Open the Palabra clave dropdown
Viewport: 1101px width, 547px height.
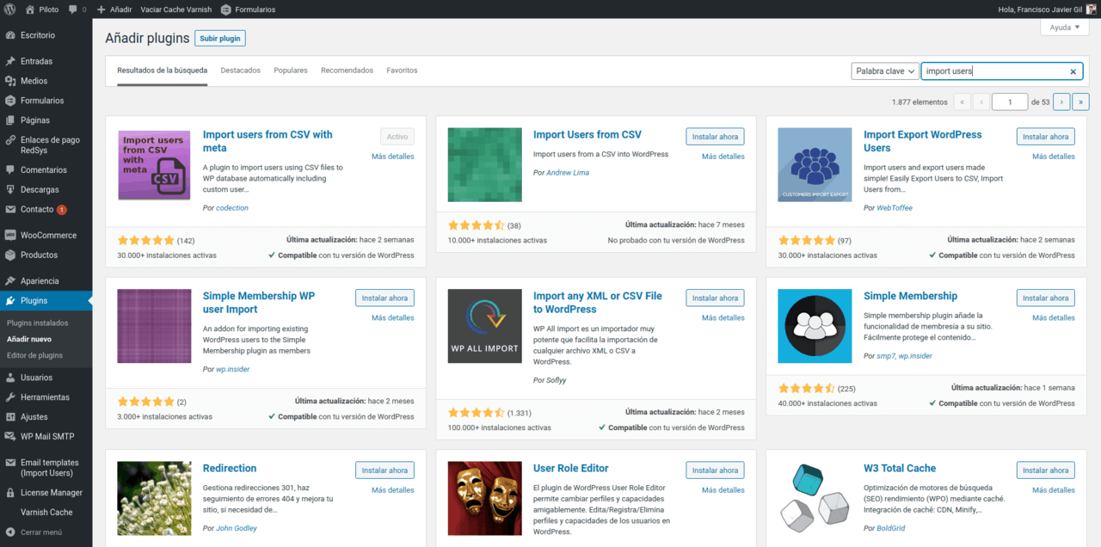tap(885, 71)
